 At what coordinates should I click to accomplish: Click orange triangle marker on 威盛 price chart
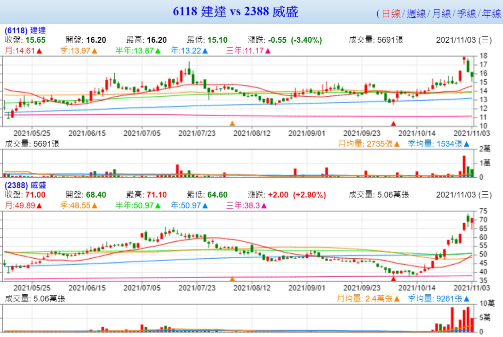click(232, 279)
